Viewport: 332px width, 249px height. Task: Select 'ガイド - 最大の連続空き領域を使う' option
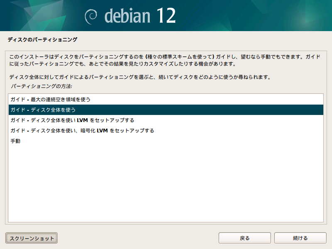coord(166,99)
